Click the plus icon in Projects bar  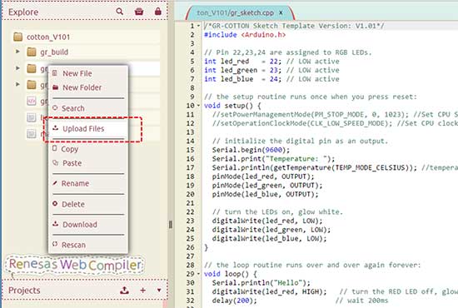coord(143,291)
